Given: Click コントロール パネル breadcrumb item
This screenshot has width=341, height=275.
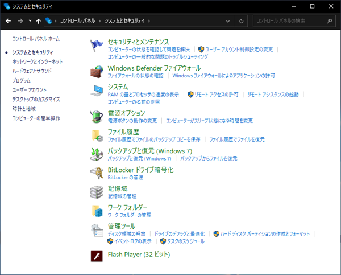Looking at the screenshot, I should click(77, 21).
